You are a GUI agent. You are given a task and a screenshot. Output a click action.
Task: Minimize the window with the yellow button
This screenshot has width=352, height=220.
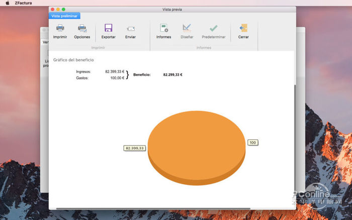[x=58, y=9]
